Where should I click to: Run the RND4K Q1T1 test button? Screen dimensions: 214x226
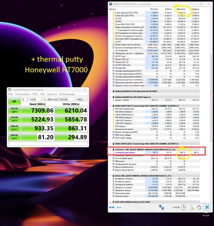[14, 137]
